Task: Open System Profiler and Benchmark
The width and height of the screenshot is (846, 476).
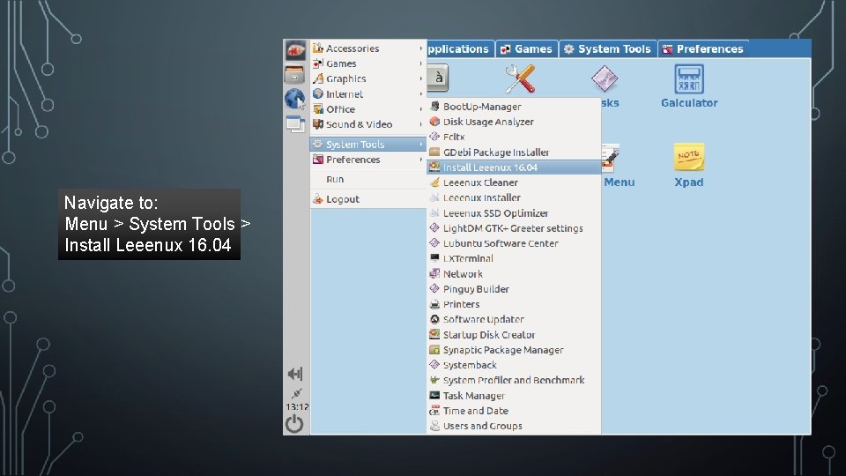Action: pos(514,380)
